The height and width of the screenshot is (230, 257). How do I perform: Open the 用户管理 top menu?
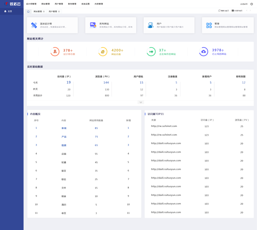coord(59,4)
